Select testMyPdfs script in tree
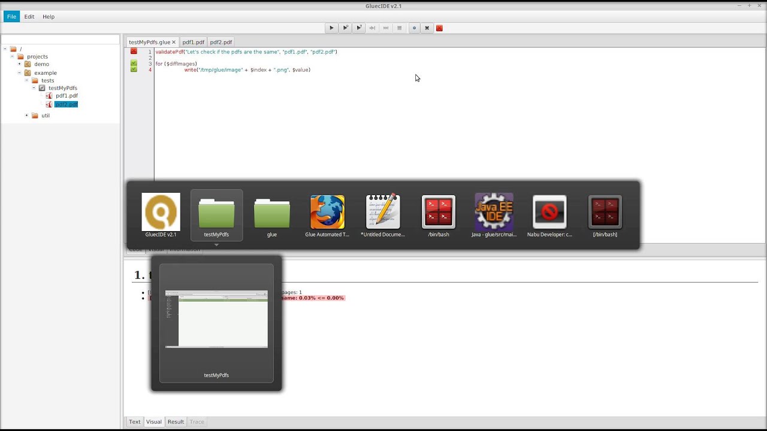This screenshot has width=767, height=431. (63, 88)
